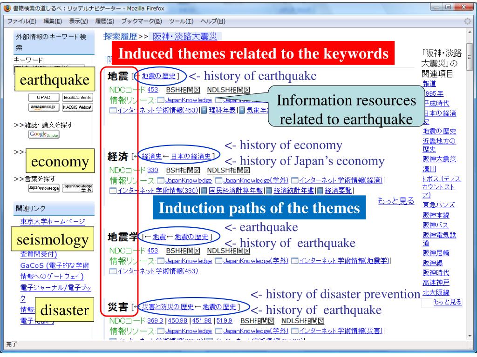
Task: Open the ヘルプ(H) menu
Action: [213, 21]
